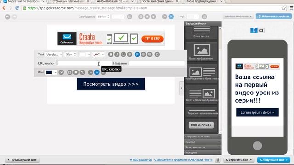The image size is (294, 165).
Task: Toggle the Мобильные устройства preview button
Action: [273, 16]
